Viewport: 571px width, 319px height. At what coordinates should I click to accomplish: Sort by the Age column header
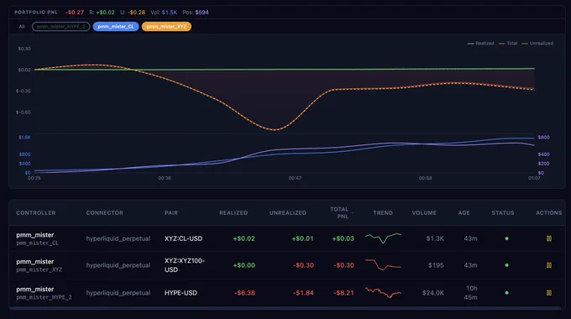click(464, 212)
